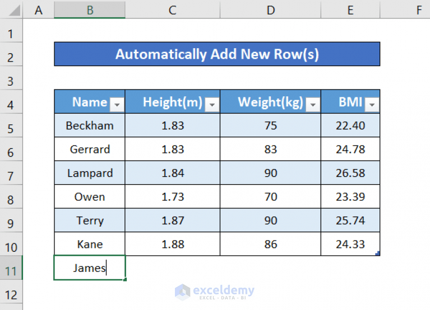This screenshot has height=310, width=430.
Task: Click the select-all corner triangle
Action: coord(14,11)
